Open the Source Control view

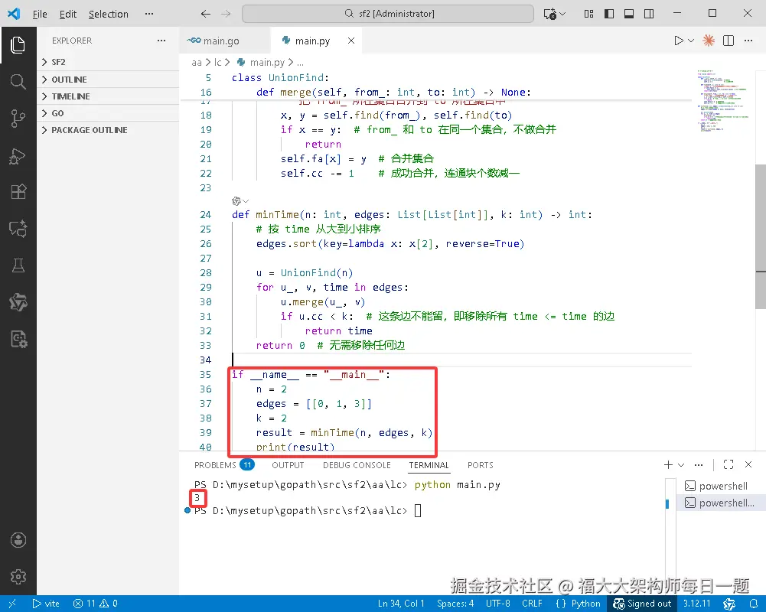pos(18,119)
